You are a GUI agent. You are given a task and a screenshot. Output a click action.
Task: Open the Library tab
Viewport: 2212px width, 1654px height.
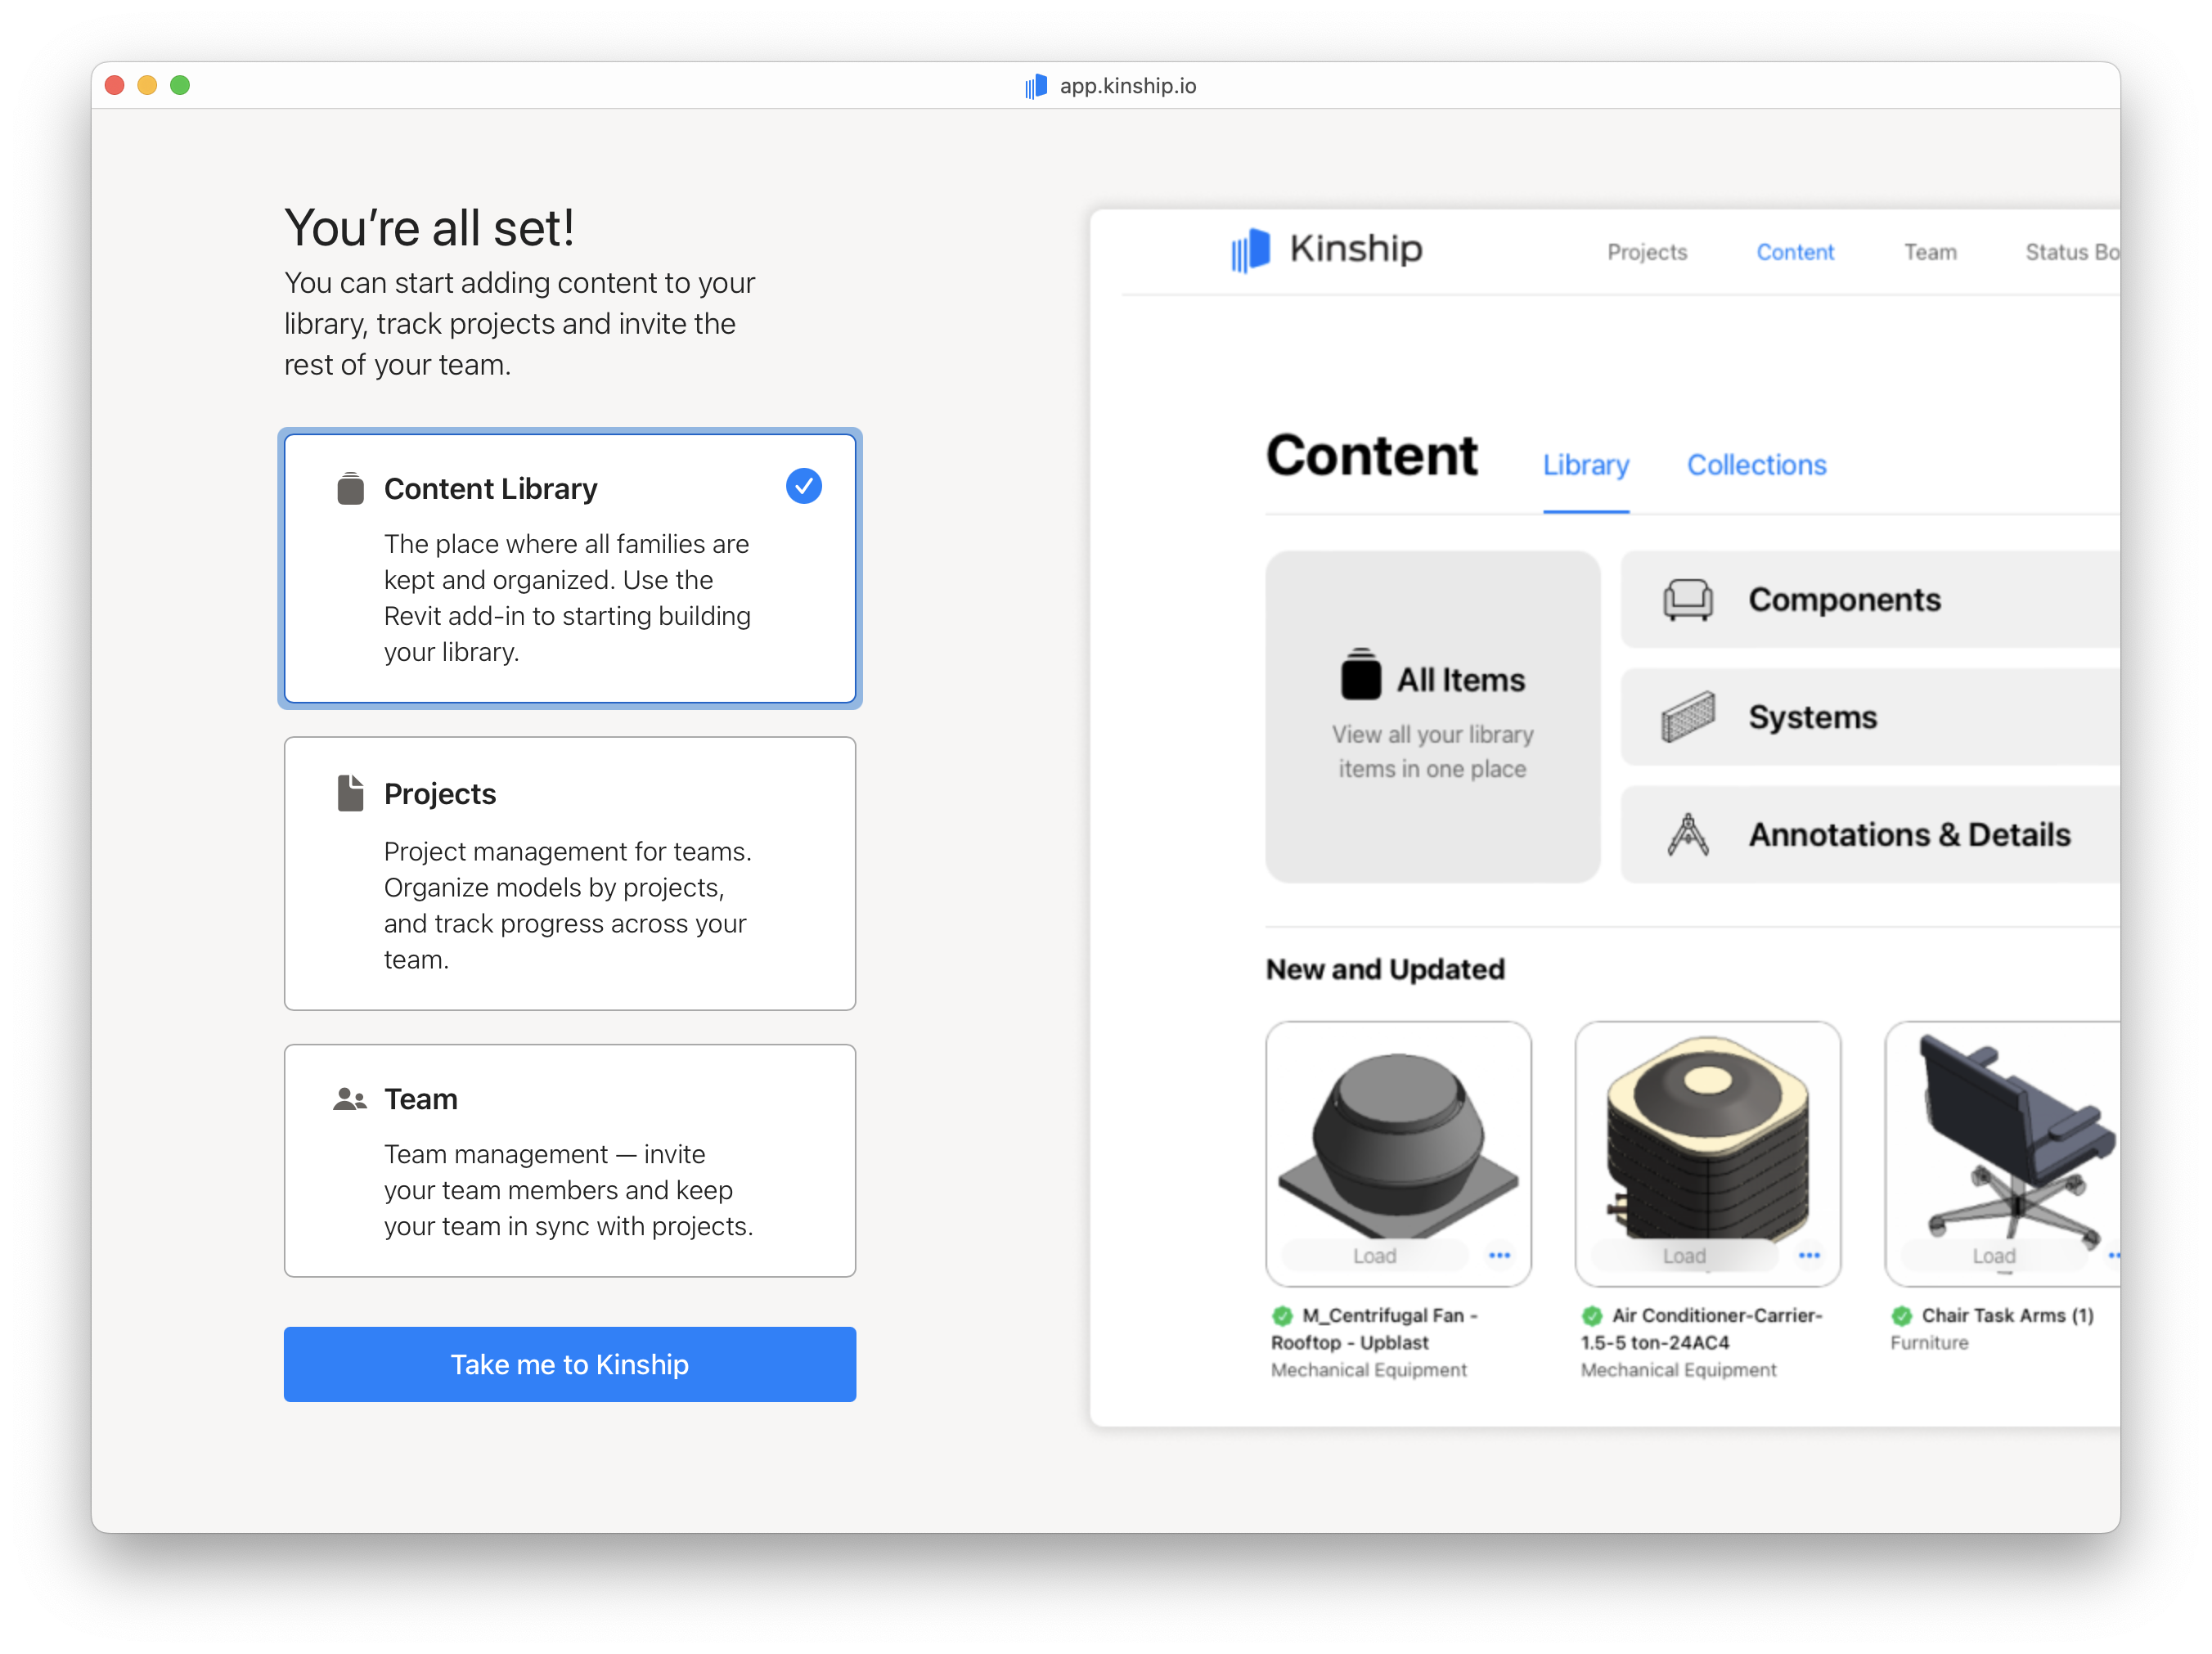1585,465
